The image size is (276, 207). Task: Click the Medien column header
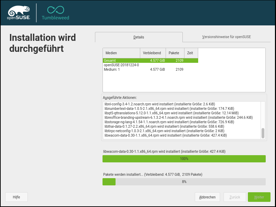pos(121,53)
